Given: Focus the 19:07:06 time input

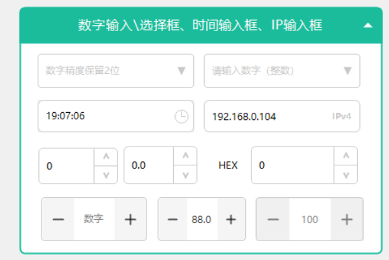Looking at the screenshot, I should [115, 116].
